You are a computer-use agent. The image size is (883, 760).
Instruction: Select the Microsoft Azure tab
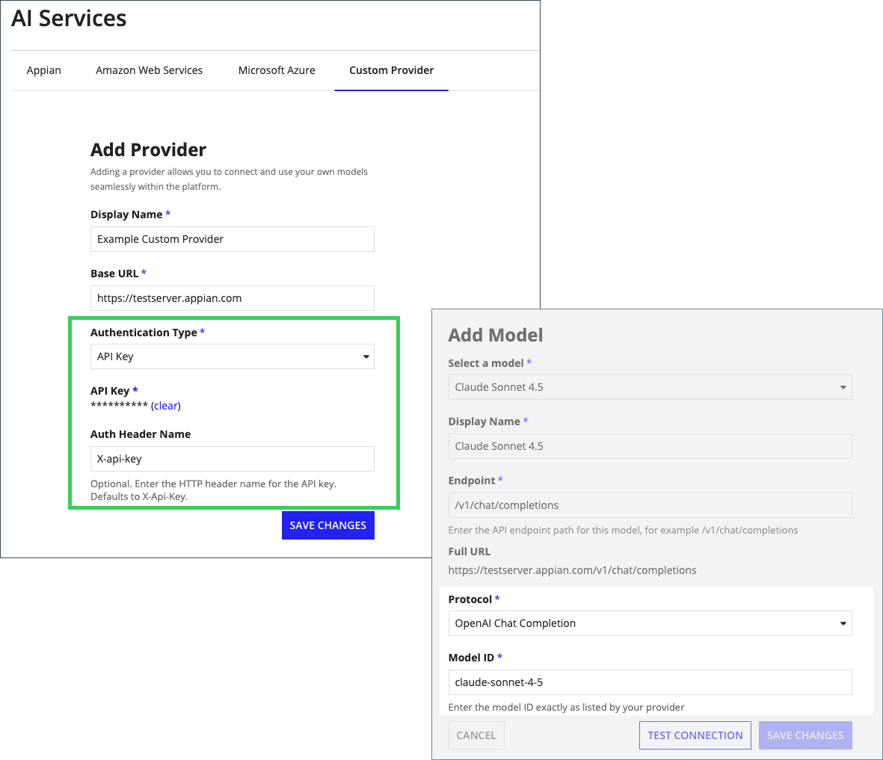[277, 70]
